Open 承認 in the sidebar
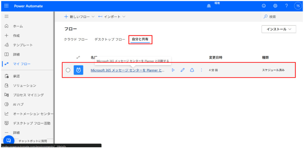The height and width of the screenshot is (149, 304). (16, 76)
